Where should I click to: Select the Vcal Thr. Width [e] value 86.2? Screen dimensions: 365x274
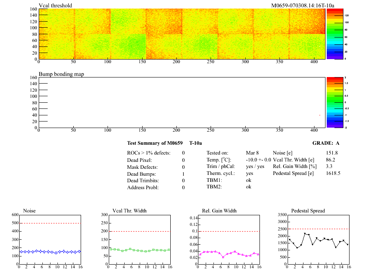(330, 160)
